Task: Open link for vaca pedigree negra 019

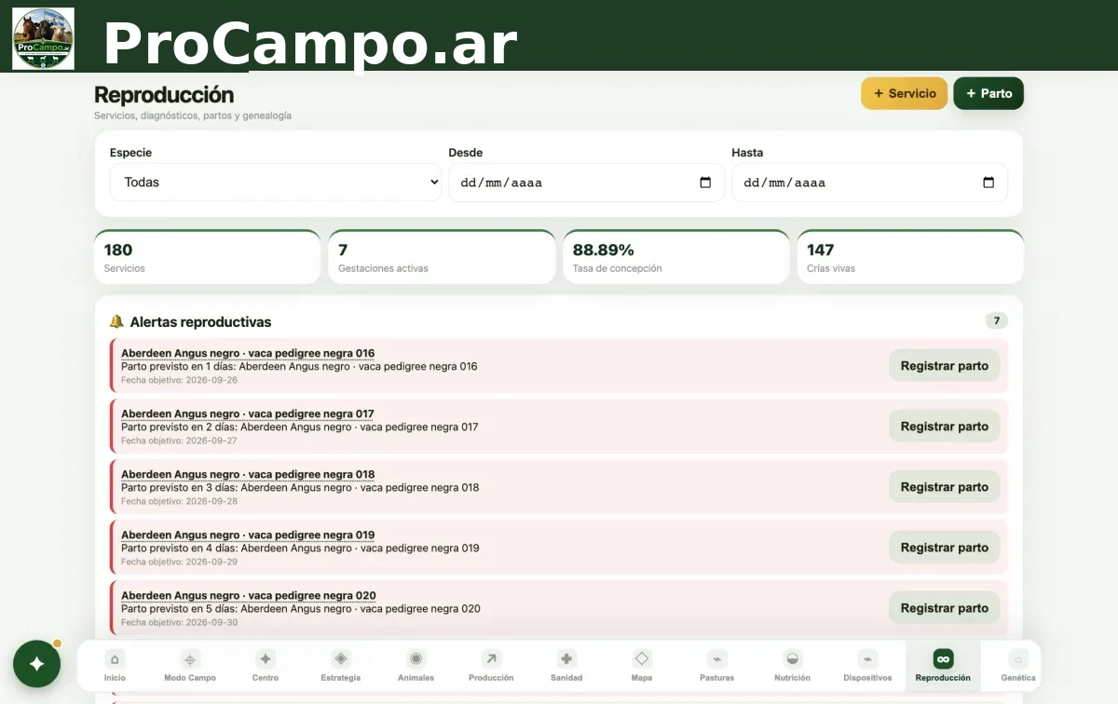Action: [248, 535]
